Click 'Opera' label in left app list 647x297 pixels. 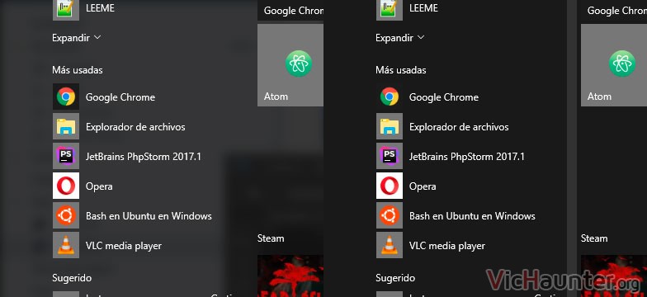[99, 186]
